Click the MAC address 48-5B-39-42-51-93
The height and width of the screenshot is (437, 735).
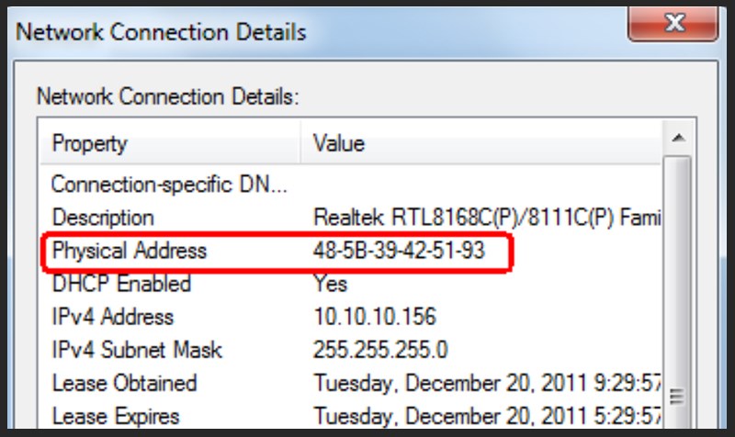tap(399, 251)
